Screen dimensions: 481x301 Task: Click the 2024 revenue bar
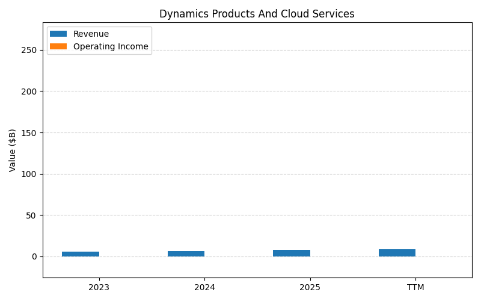[186, 253]
